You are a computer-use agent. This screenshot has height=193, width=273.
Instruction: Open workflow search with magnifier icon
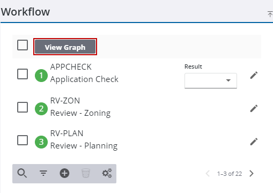(22, 173)
